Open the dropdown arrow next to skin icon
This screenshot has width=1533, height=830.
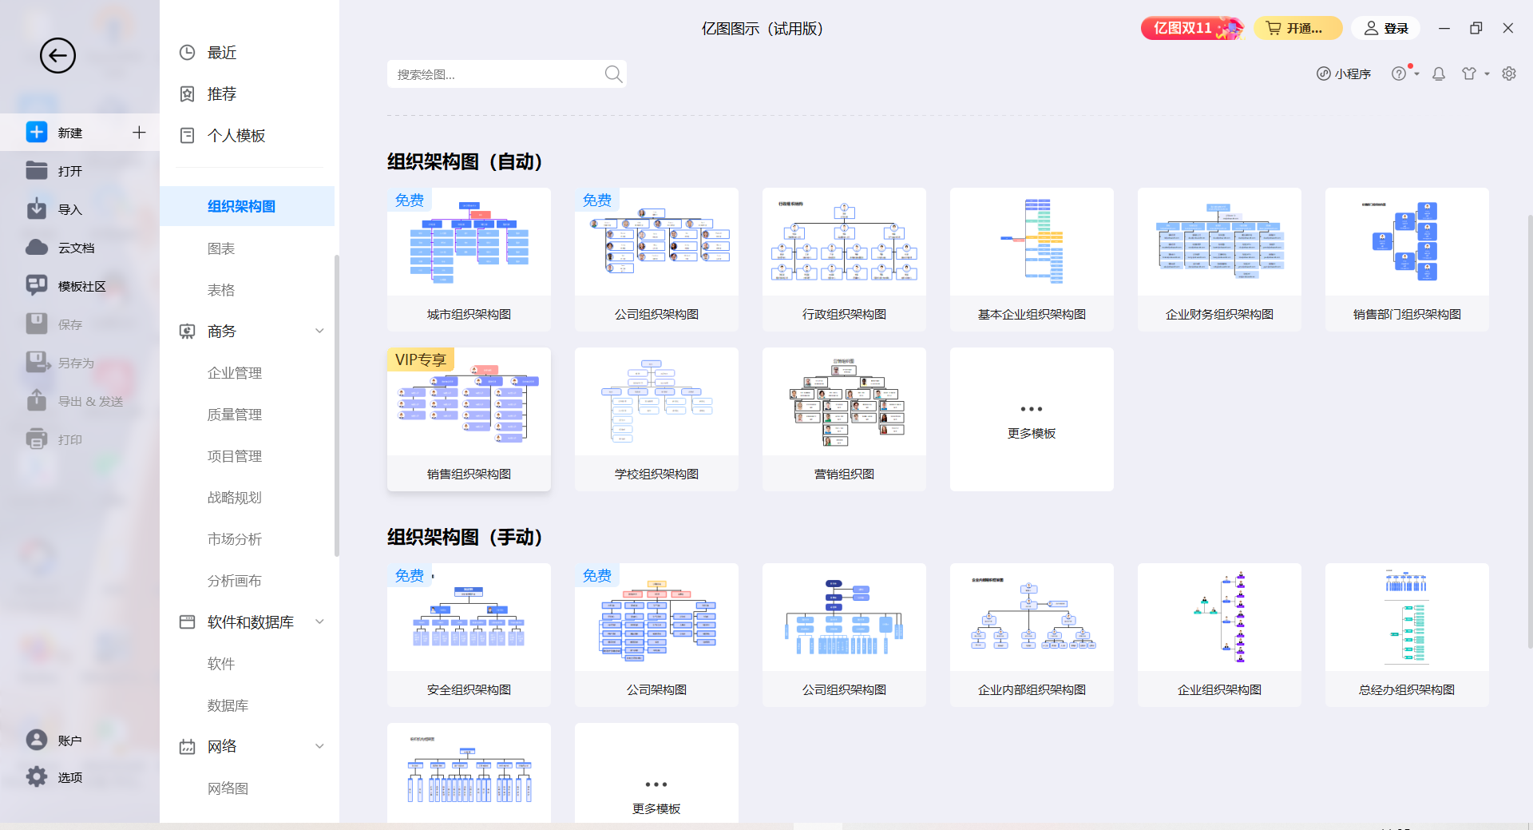pos(1487,73)
